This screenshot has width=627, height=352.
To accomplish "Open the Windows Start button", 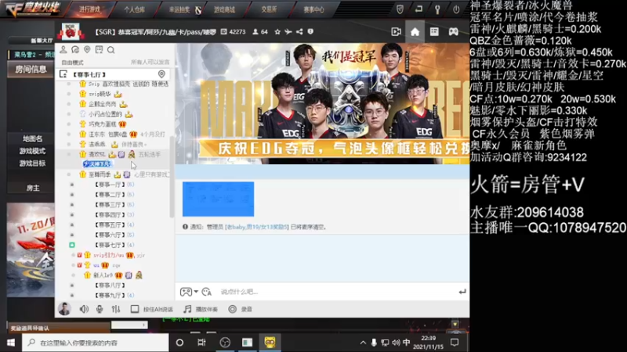I will 11,343.
